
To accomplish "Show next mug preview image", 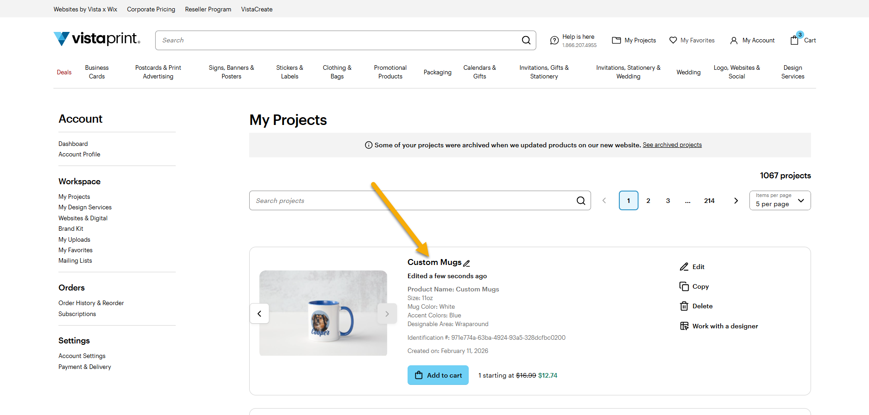I will [x=387, y=313].
